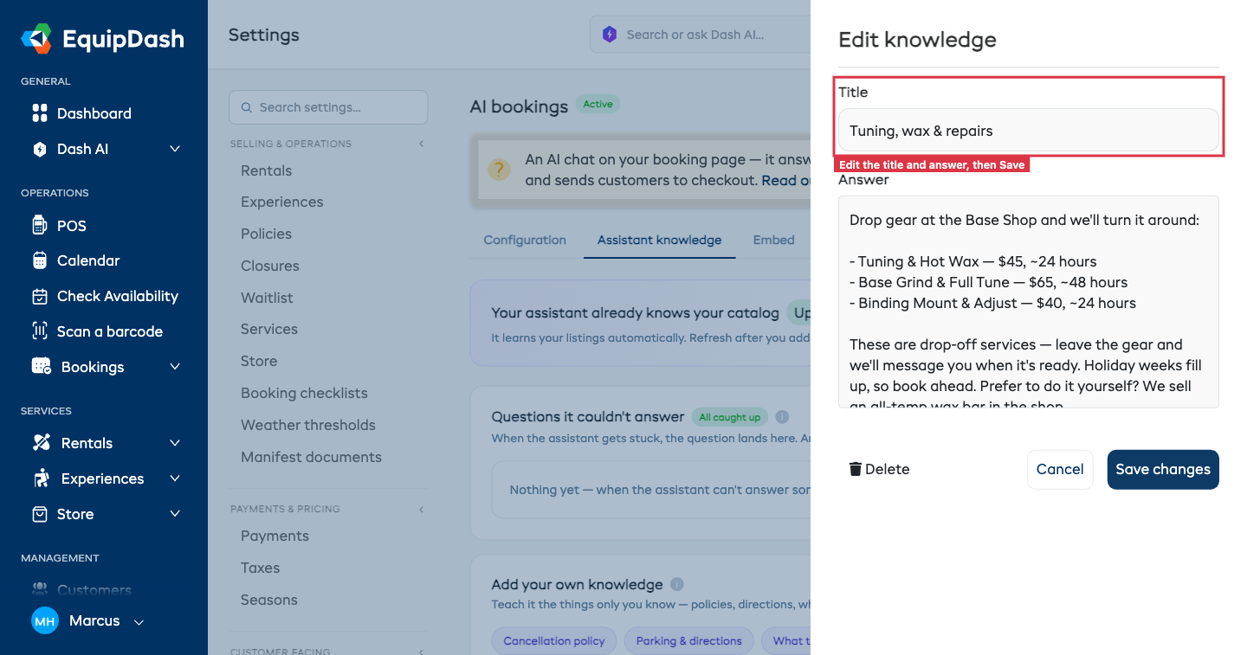This screenshot has width=1247, height=655.
Task: Click the Customers item in sidebar
Action: (94, 590)
